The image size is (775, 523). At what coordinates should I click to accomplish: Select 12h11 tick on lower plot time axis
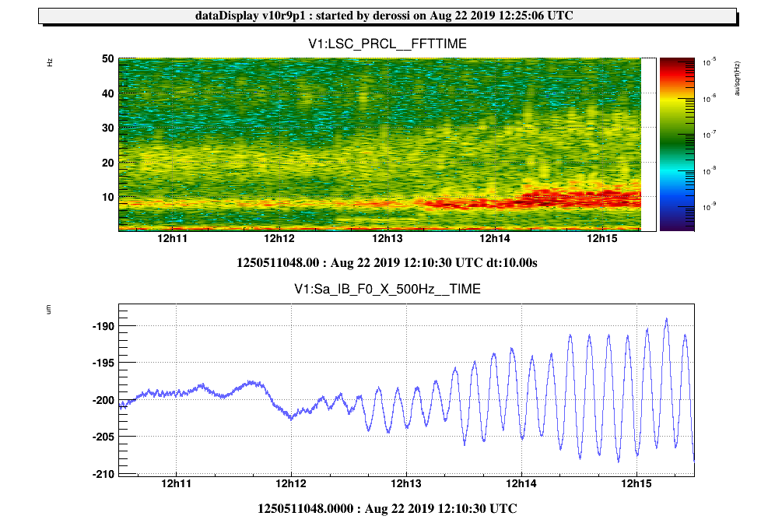pyautogui.click(x=176, y=484)
